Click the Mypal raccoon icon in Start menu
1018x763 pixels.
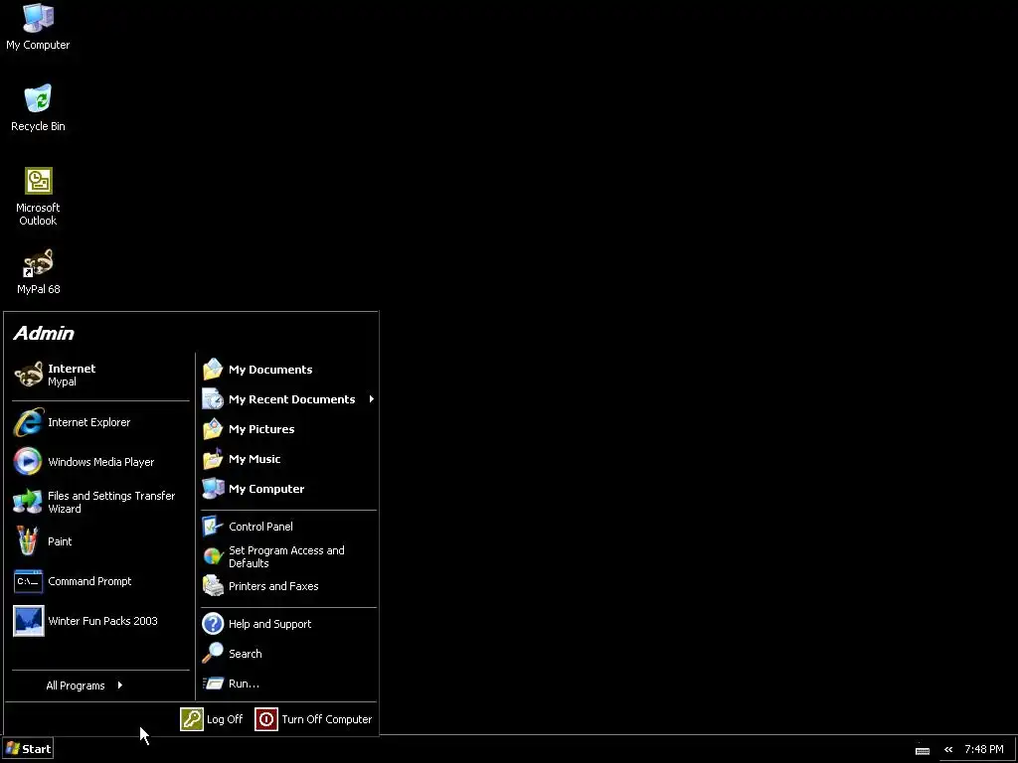pyautogui.click(x=29, y=375)
